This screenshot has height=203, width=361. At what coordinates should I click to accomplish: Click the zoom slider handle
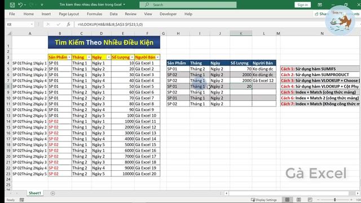point(334,200)
